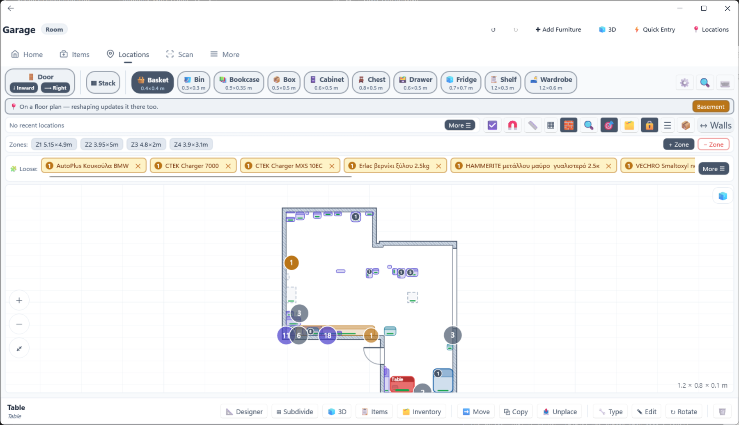The image size is (739, 425).
Task: Click the + Zone button
Action: coord(679,145)
